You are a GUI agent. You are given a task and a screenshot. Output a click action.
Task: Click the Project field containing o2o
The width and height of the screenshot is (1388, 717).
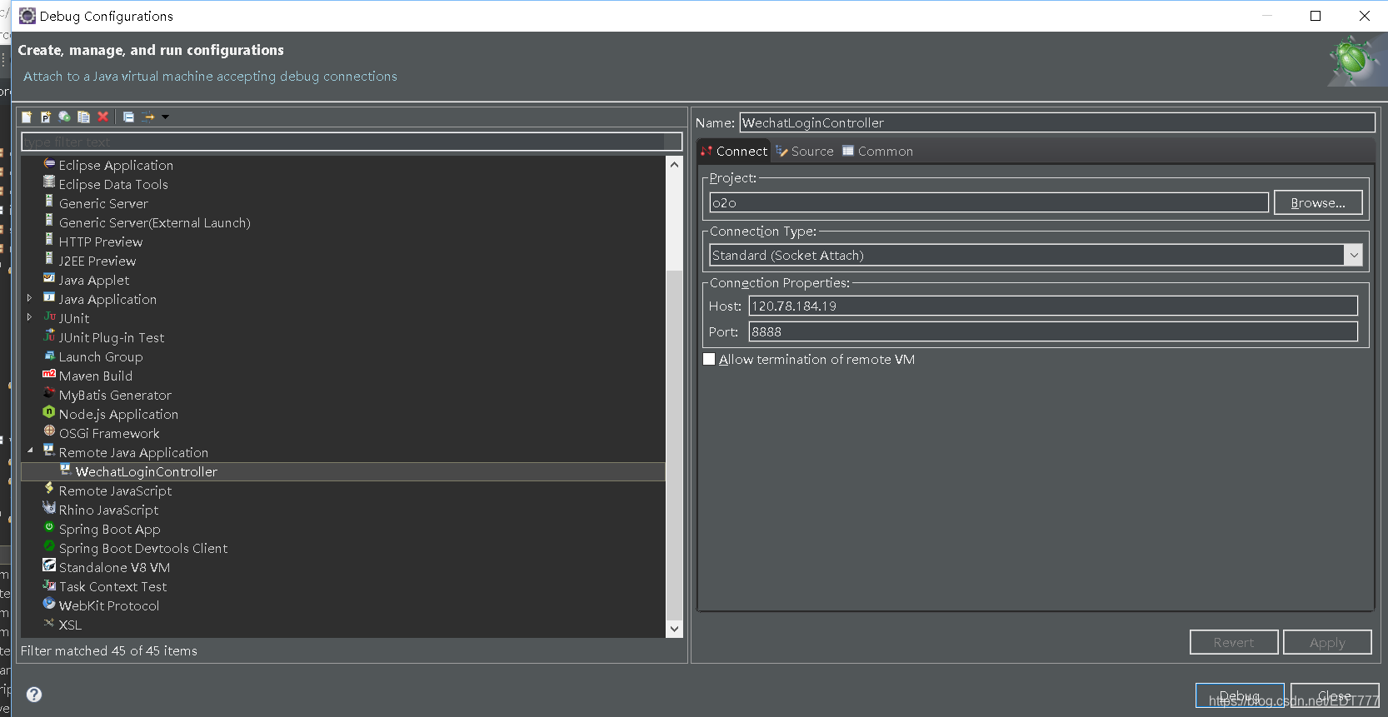[x=989, y=202]
